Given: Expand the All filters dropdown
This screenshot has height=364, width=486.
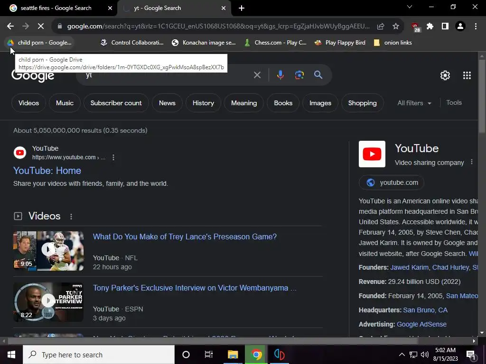Looking at the screenshot, I should tap(414, 103).
